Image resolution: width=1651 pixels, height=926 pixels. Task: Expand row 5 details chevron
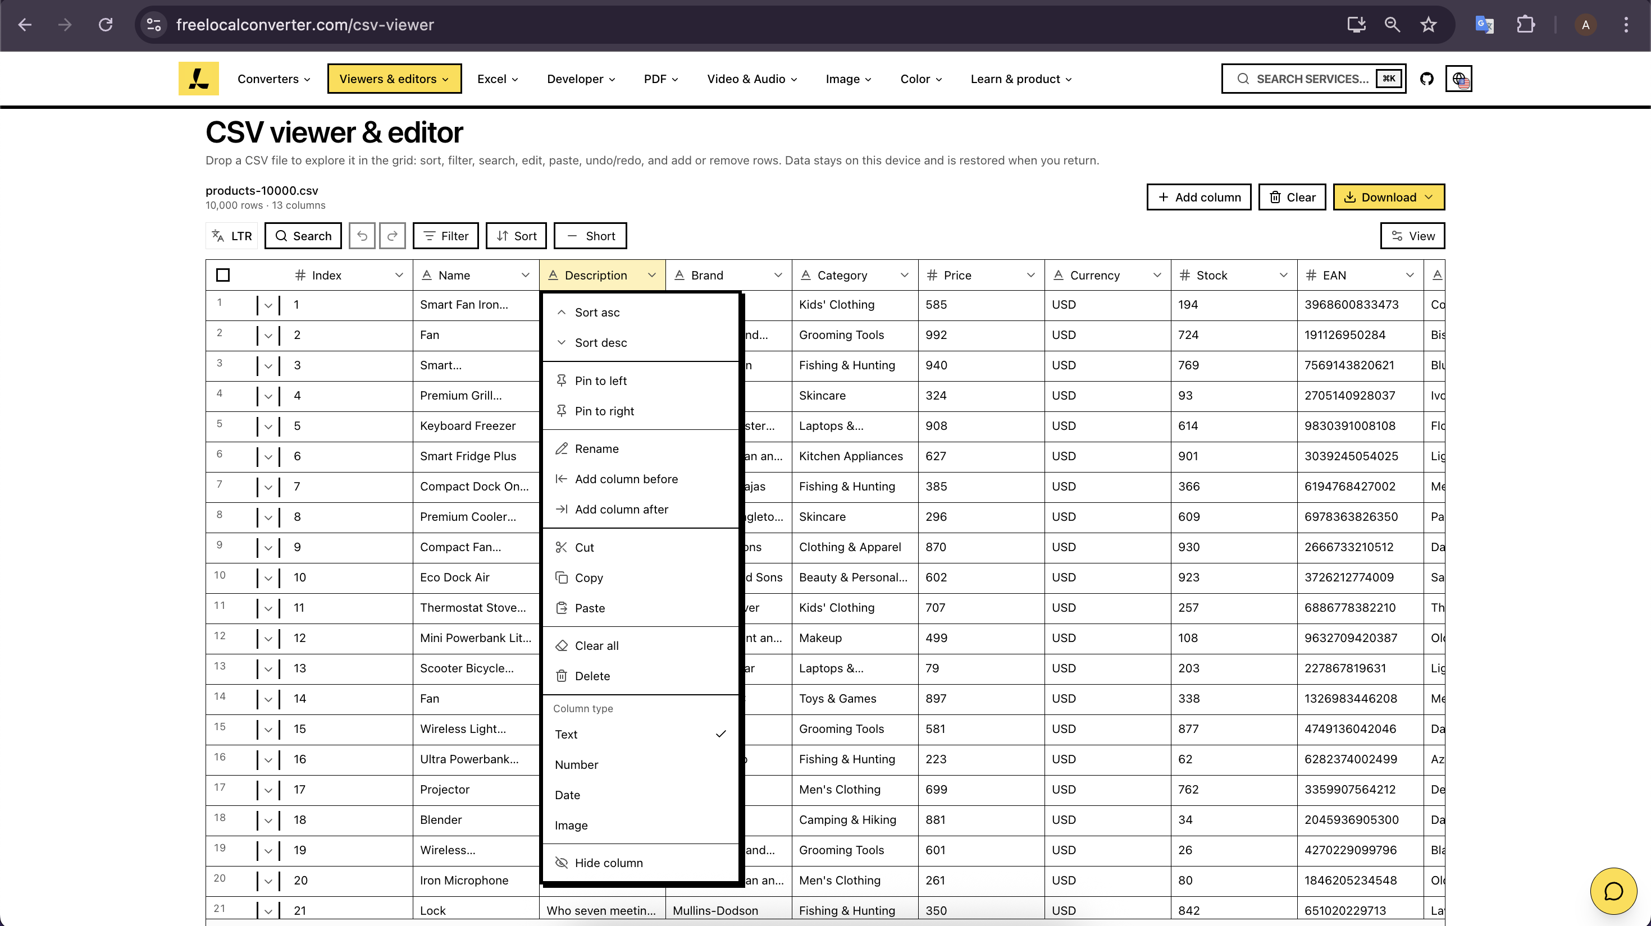click(268, 425)
